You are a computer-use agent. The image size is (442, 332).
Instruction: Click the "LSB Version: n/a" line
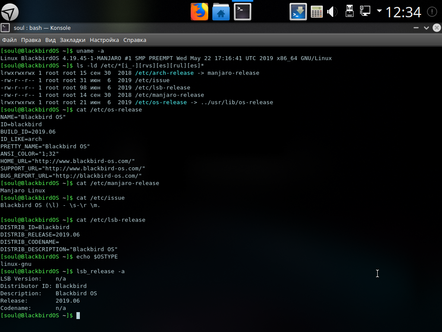click(33, 278)
